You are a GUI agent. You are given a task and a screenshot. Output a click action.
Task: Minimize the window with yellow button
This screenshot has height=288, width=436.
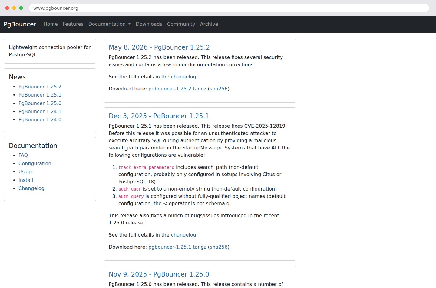pyautogui.click(x=14, y=8)
